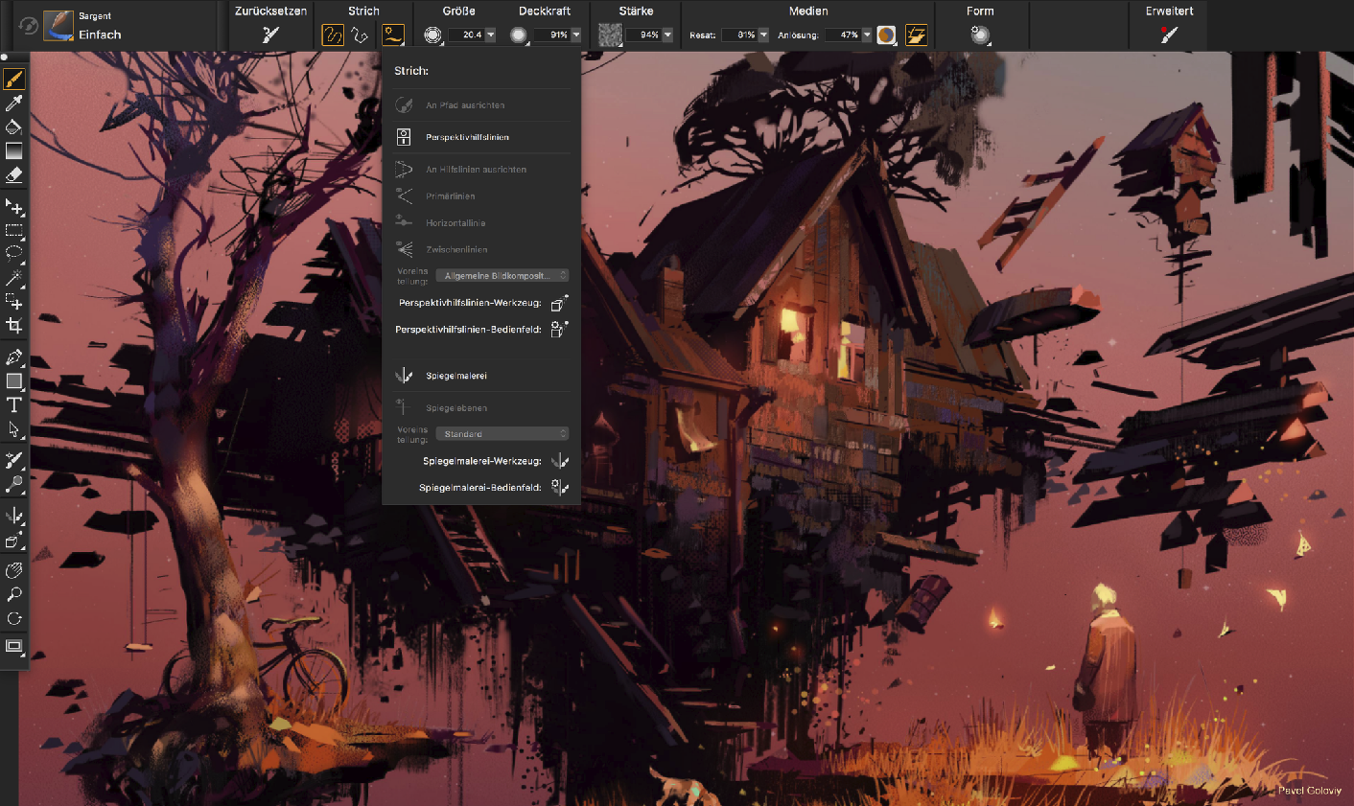Activate the Magnifier zoom tool
Viewport: 1354px width, 806px height.
tap(13, 595)
